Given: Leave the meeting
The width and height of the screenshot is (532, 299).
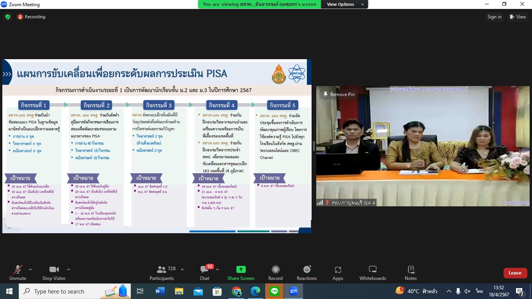Looking at the screenshot, I should coord(515,273).
